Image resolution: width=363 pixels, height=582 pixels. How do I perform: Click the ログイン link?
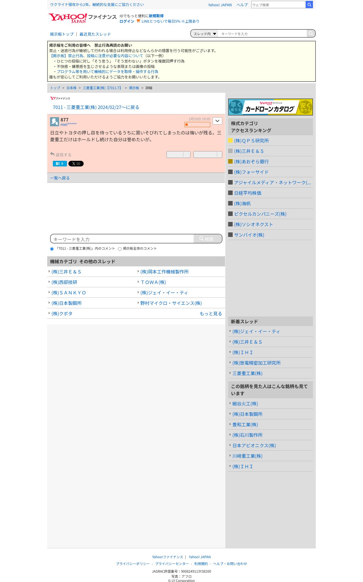coord(127,21)
